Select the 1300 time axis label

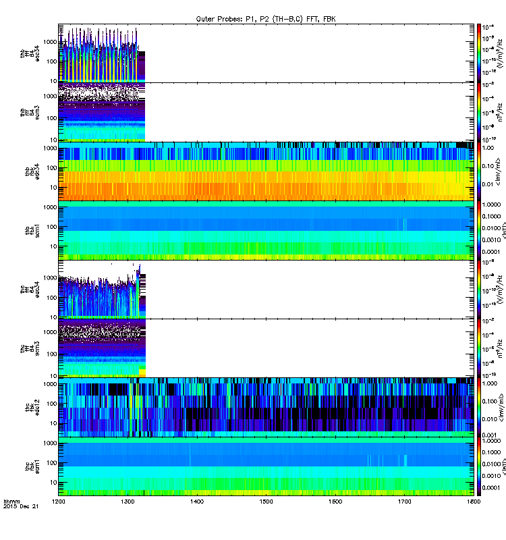(128, 502)
